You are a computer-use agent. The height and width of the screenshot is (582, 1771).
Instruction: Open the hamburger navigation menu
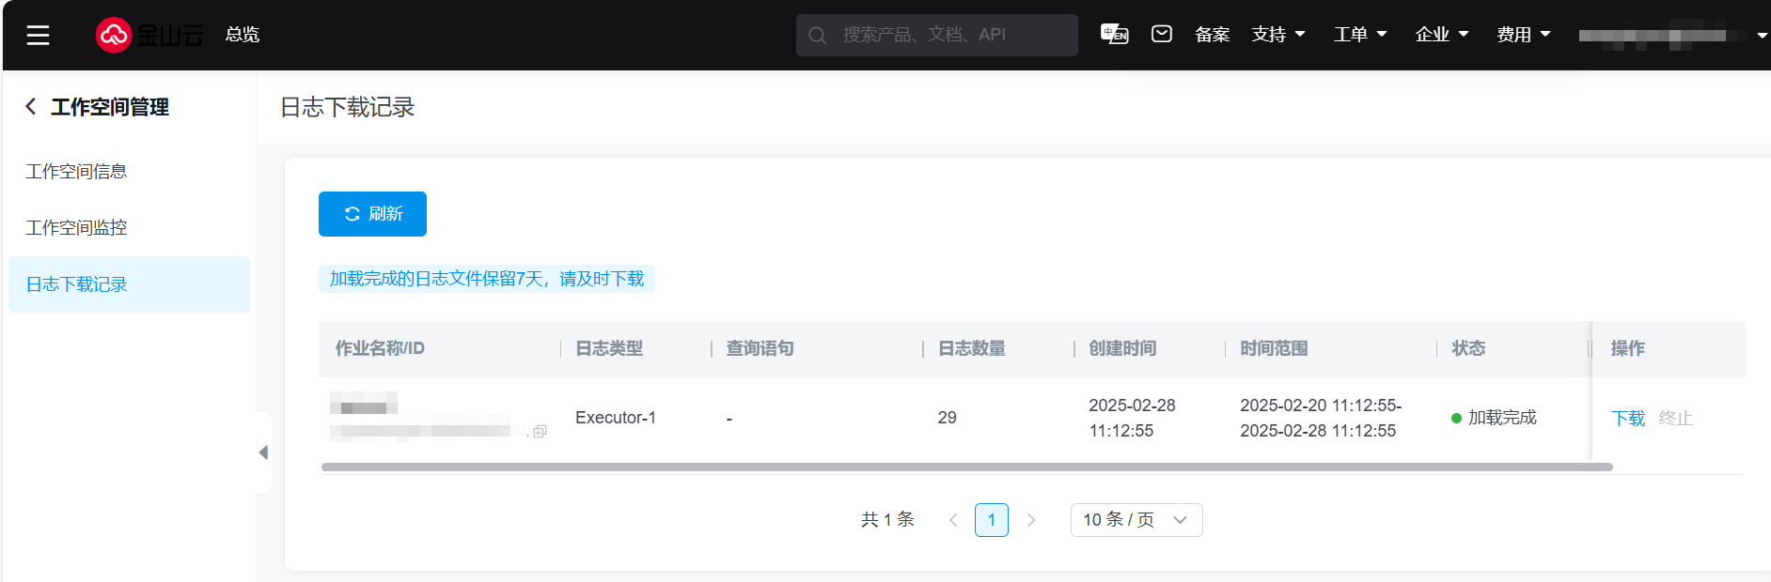[x=38, y=36]
